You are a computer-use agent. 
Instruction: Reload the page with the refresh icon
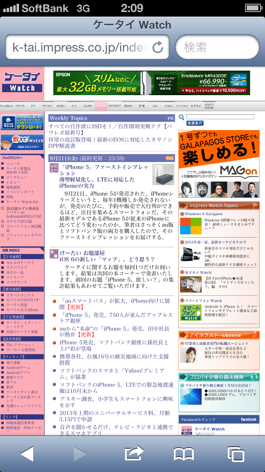(x=158, y=47)
